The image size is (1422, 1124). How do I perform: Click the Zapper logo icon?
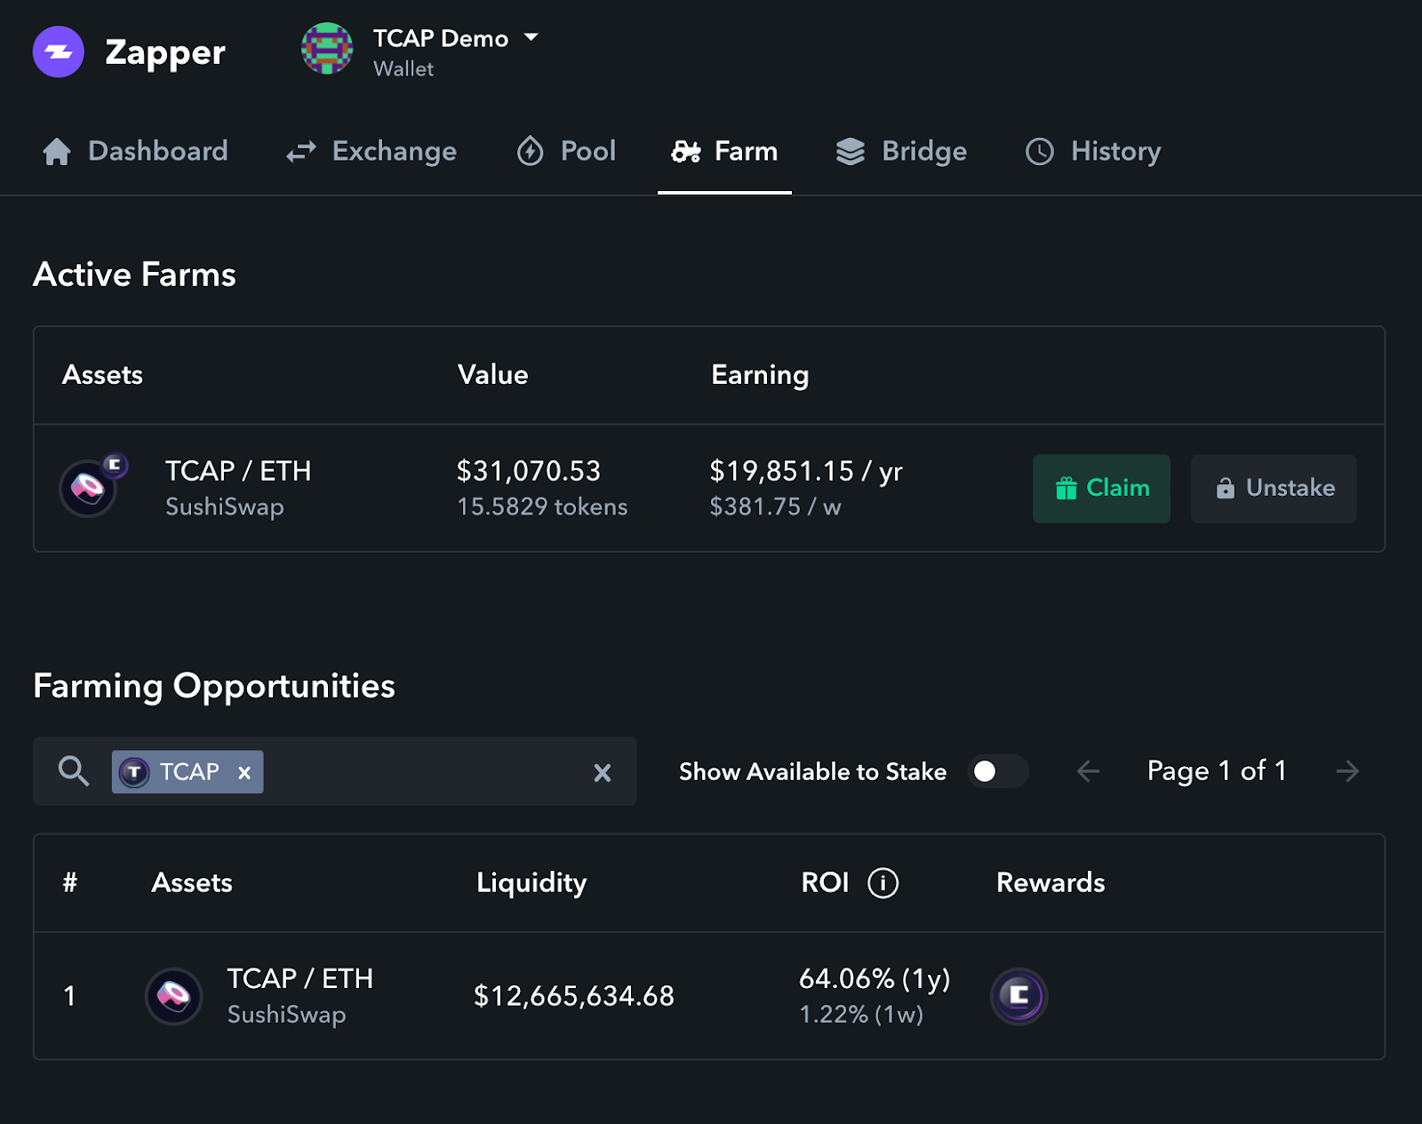pos(59,52)
